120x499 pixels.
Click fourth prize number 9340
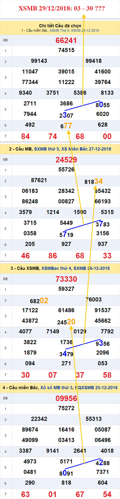pos(25,93)
